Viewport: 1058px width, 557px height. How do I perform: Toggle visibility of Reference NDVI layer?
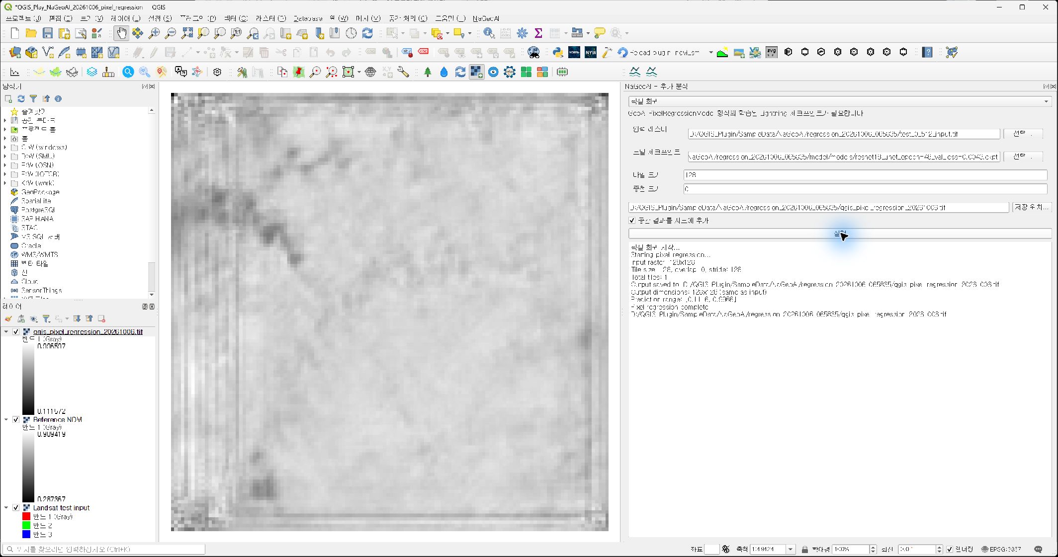16,420
